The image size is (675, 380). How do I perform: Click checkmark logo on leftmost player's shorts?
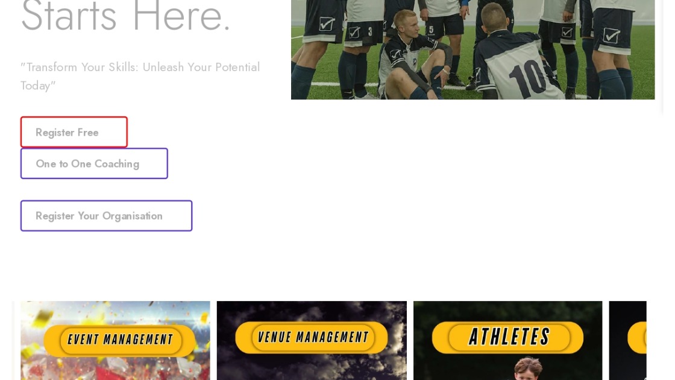pos(327,24)
